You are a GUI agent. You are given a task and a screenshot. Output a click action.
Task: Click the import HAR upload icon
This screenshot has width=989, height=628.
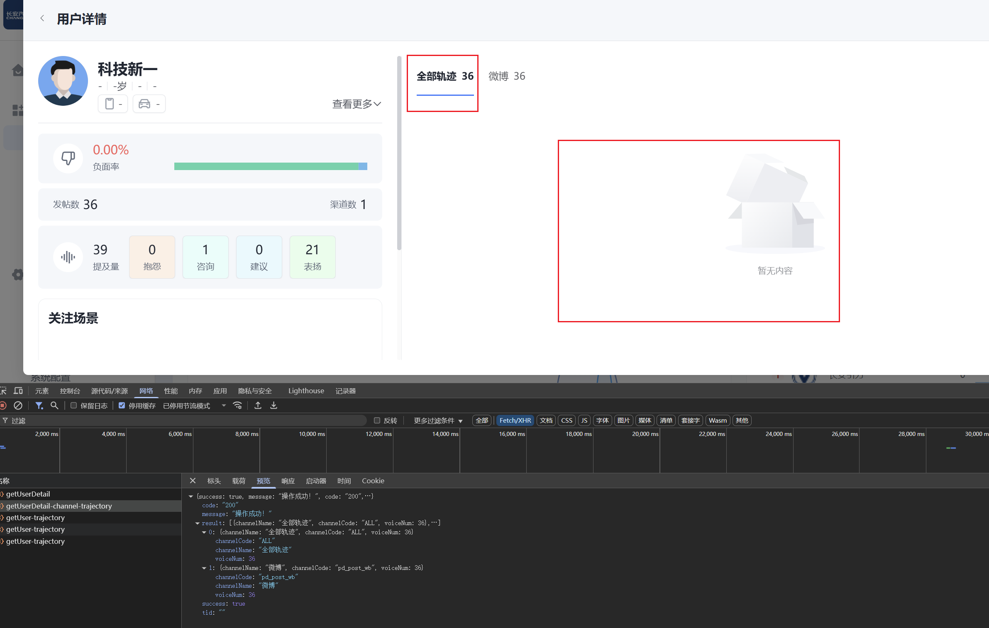click(x=258, y=406)
